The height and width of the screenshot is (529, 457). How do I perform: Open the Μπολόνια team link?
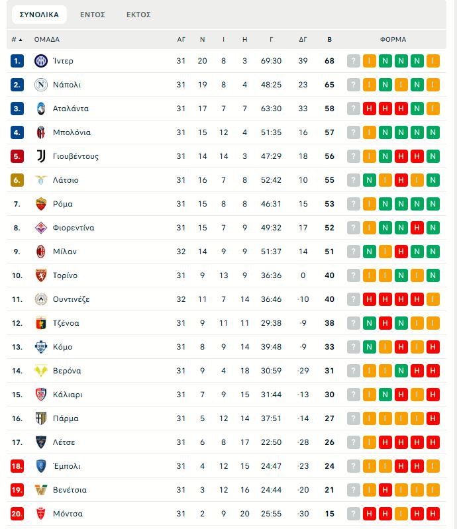72,132
